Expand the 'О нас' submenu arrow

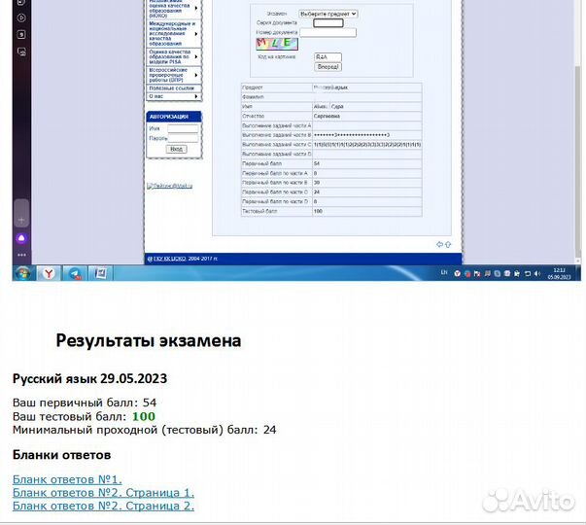(x=196, y=96)
